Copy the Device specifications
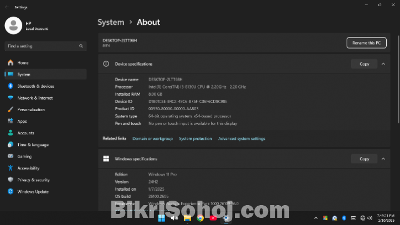This screenshot has width=400, height=225. [364, 64]
